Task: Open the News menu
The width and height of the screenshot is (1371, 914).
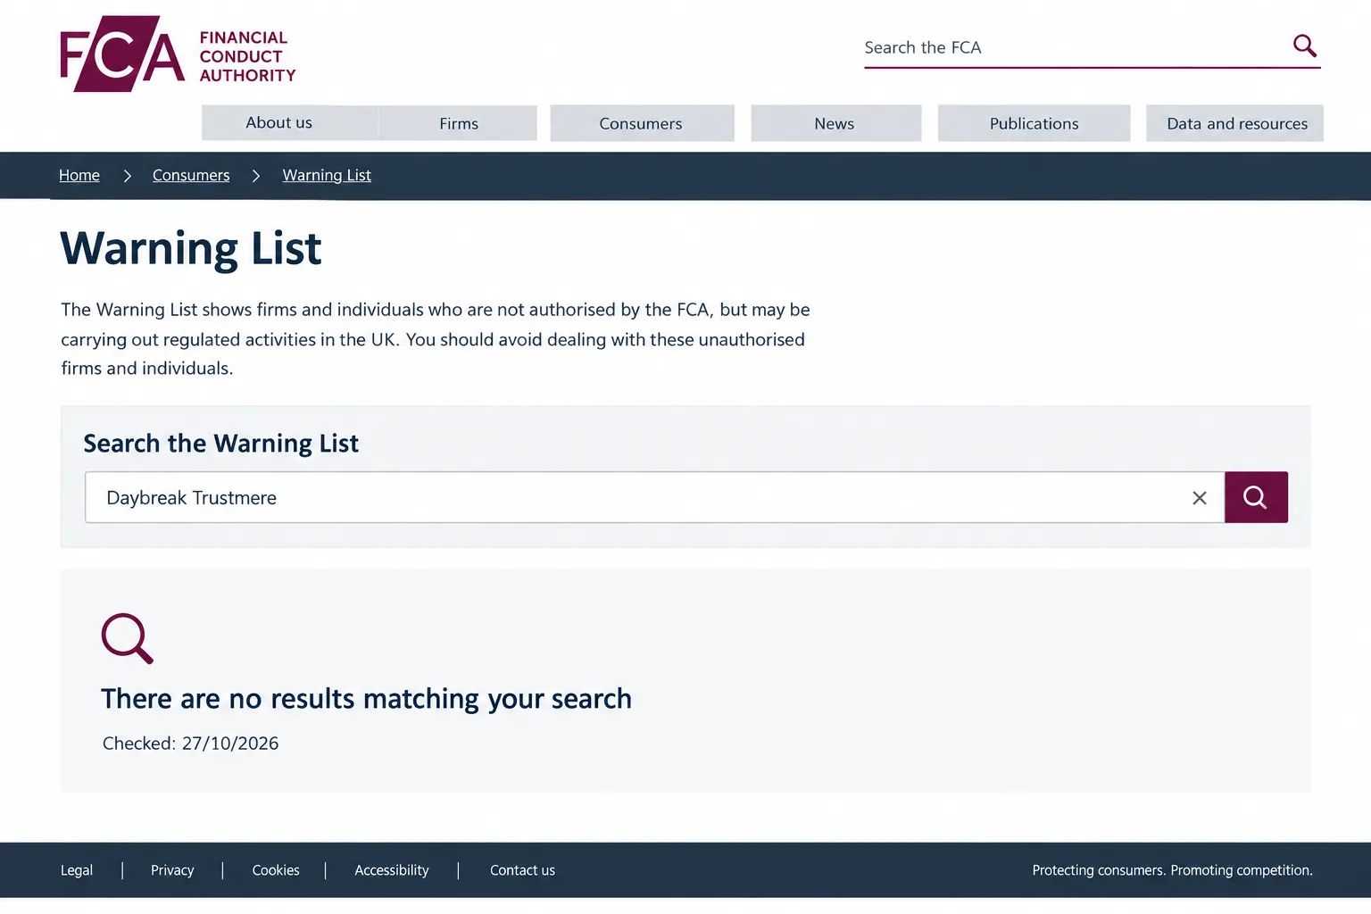Action: click(835, 123)
